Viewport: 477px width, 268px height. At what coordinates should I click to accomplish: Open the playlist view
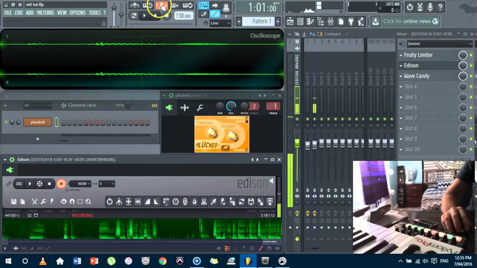point(290,22)
